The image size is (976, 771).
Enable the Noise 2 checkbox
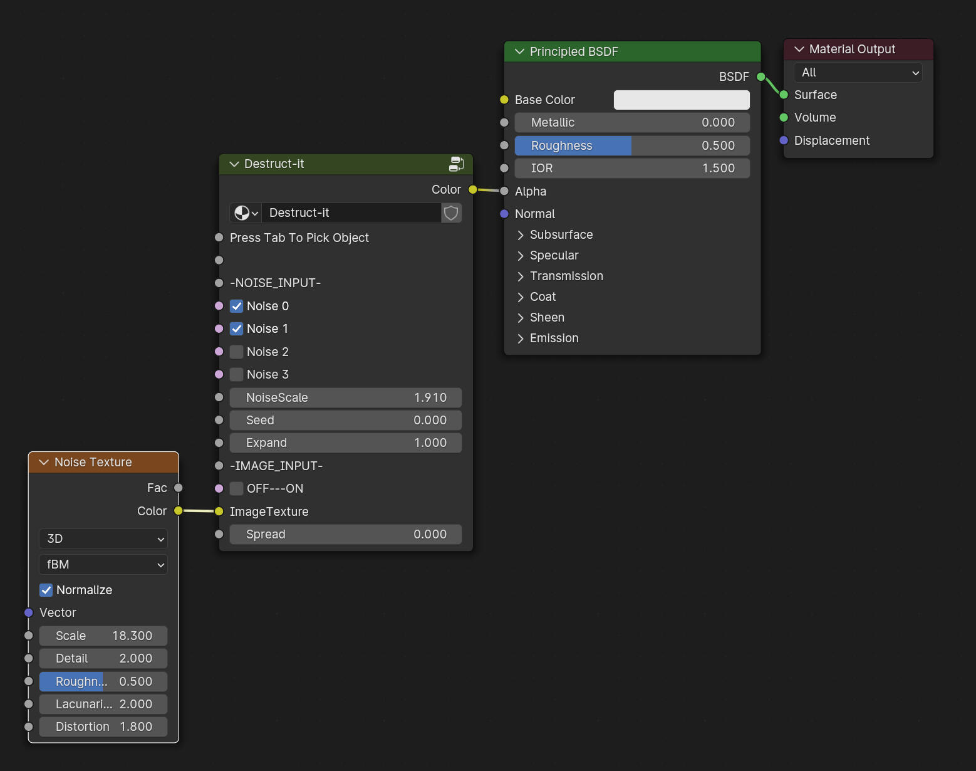pyautogui.click(x=237, y=352)
